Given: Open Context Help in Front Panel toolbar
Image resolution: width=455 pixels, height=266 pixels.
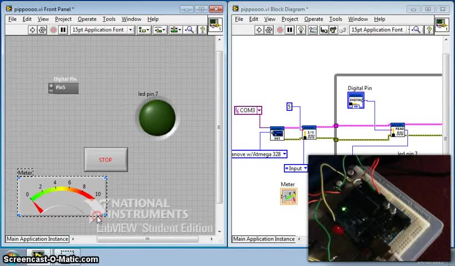Looking at the screenshot, I should click(x=203, y=30).
